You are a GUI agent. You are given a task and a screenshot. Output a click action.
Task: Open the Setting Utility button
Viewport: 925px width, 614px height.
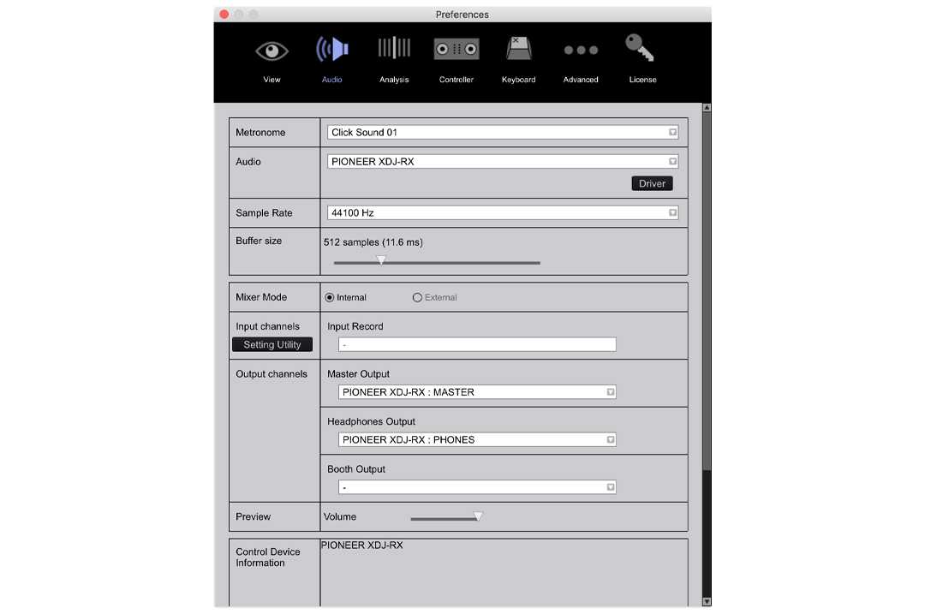click(x=272, y=345)
